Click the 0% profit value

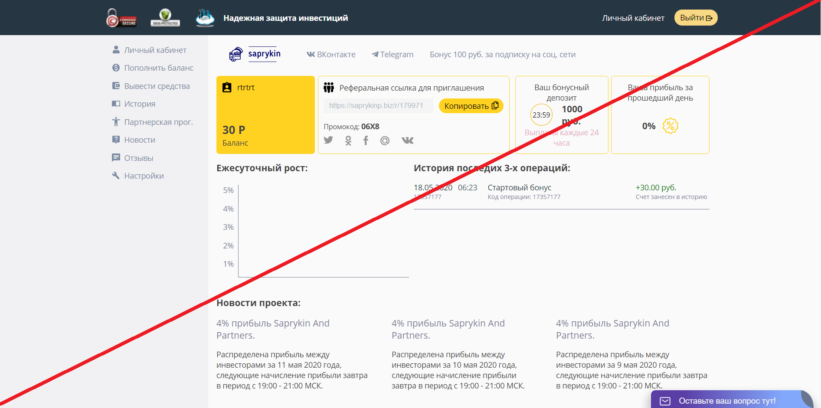[x=649, y=126]
